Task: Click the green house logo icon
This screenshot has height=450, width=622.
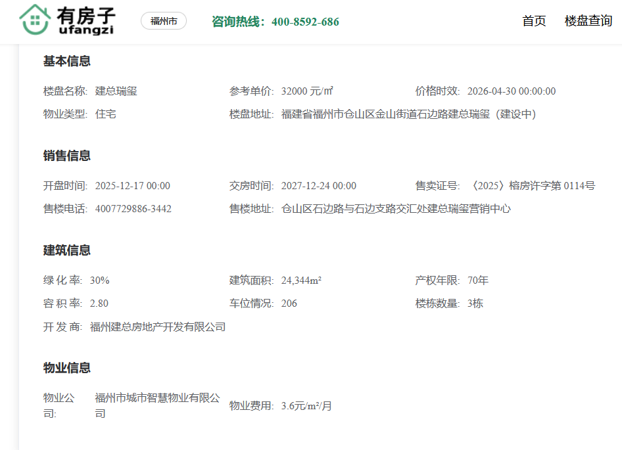Action: pyautogui.click(x=35, y=20)
